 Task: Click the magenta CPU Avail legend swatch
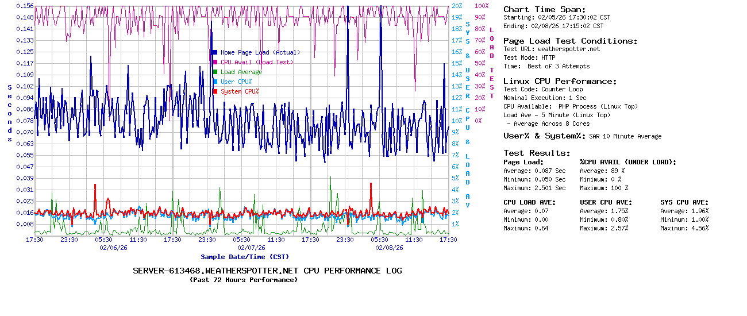pos(215,62)
